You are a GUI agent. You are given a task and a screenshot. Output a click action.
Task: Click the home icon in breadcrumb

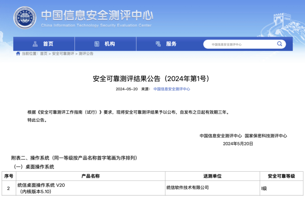point(18,53)
